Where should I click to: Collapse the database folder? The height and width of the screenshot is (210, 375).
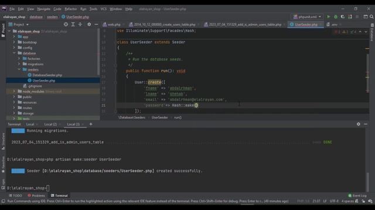(14, 53)
